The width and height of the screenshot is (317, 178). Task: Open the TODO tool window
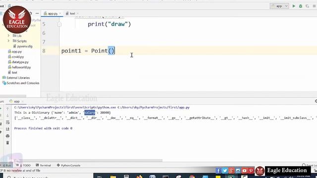(23, 165)
